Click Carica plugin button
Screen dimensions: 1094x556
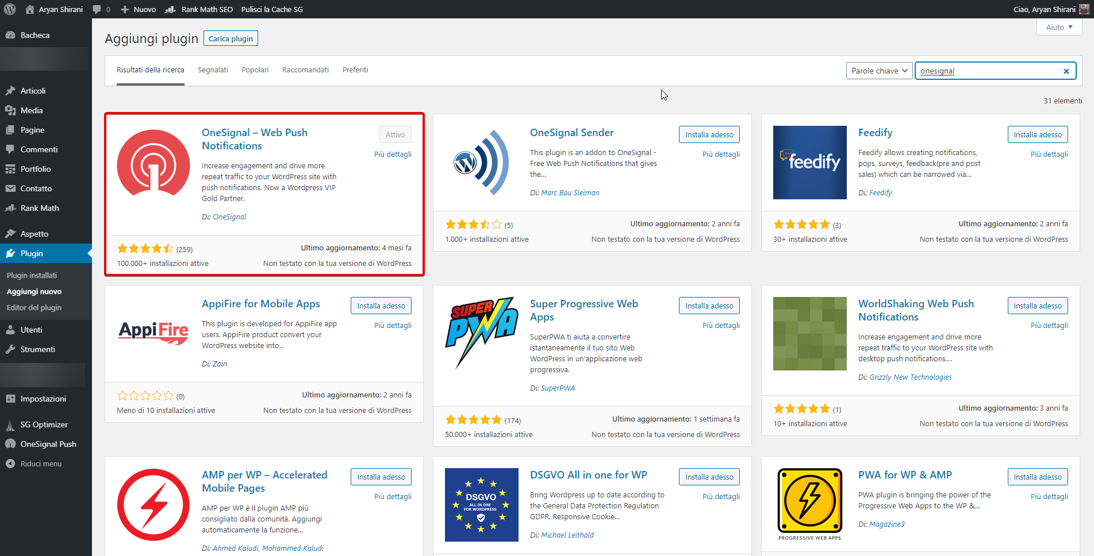coord(231,38)
